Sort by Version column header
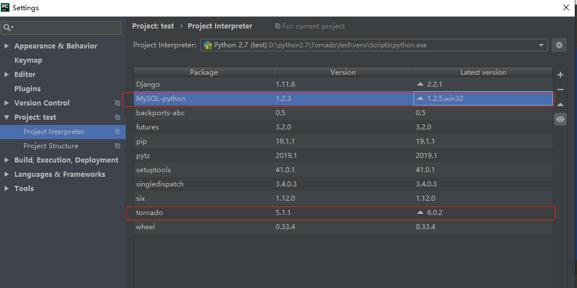Screen dimensions: 577x288 coord(343,72)
